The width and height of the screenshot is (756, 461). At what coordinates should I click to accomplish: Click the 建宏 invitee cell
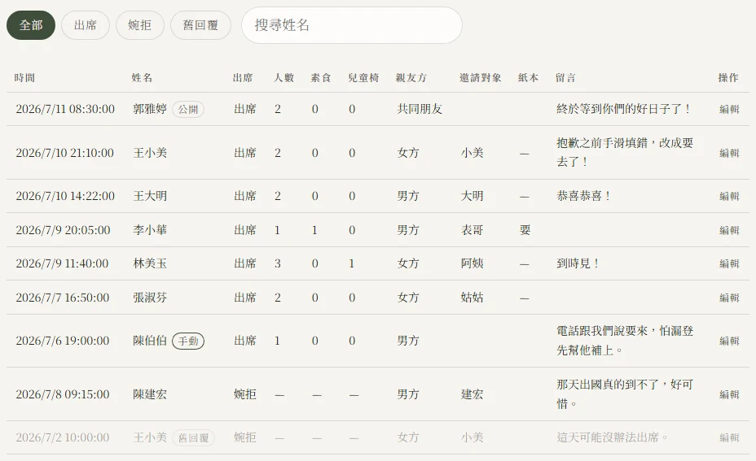coord(472,394)
